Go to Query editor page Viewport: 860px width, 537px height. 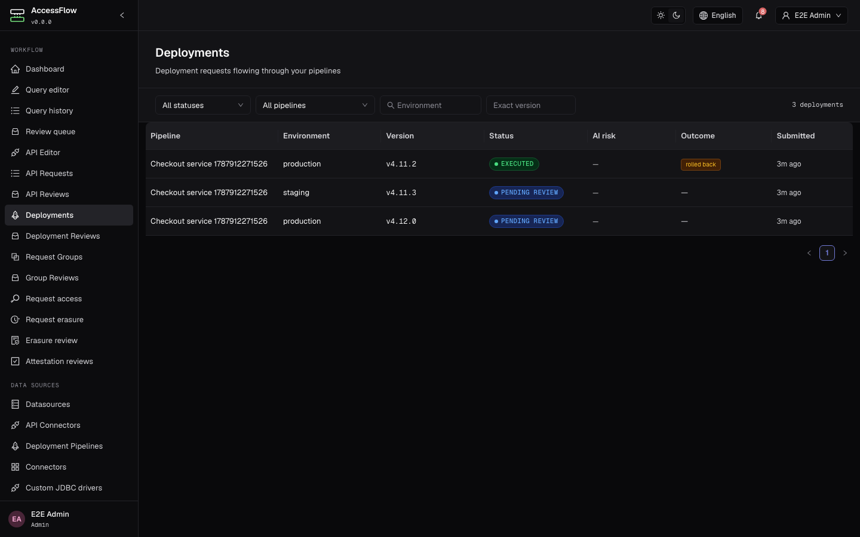(69, 90)
